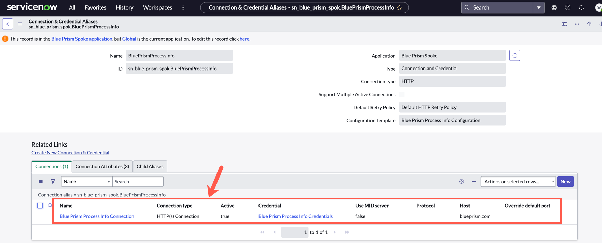Open the more navigation options kebab menu
This screenshot has height=243, width=602.
[x=183, y=7]
